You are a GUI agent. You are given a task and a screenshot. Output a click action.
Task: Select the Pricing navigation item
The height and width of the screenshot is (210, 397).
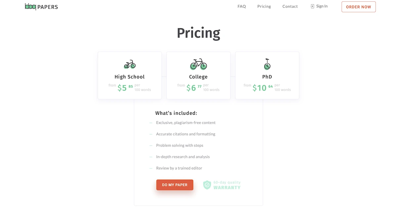[264, 6]
